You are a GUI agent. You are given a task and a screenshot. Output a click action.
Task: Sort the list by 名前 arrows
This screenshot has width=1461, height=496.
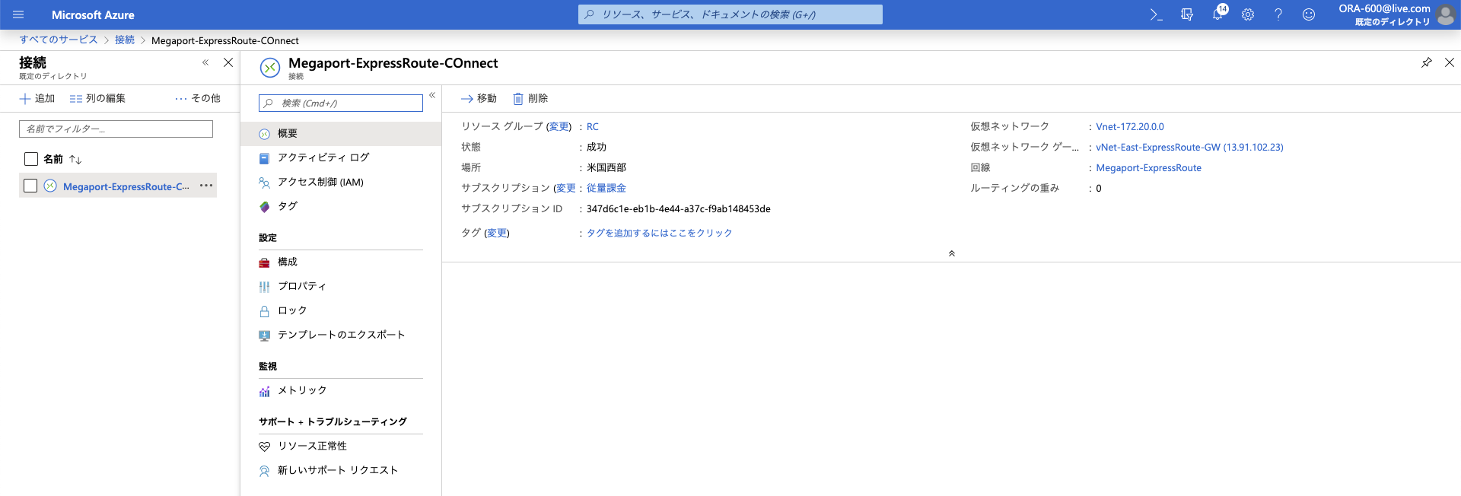[75, 159]
